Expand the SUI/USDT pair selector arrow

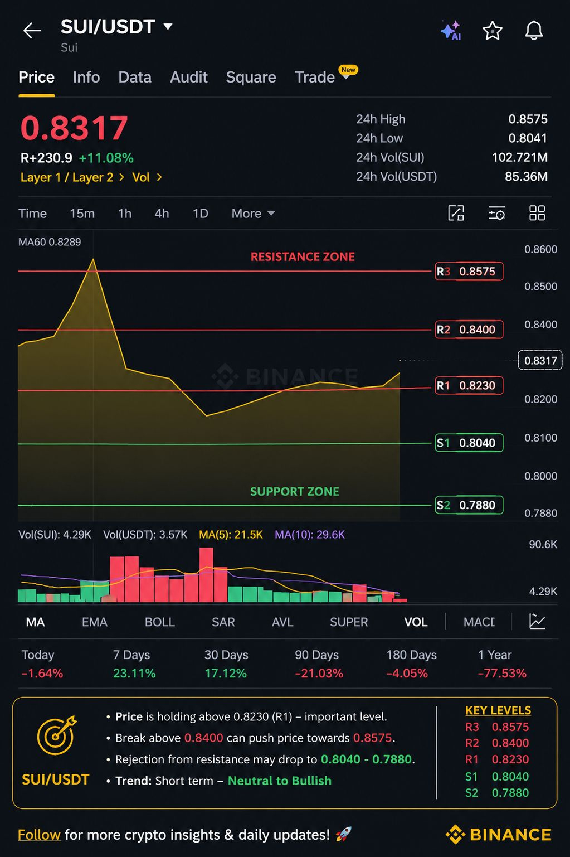[168, 26]
